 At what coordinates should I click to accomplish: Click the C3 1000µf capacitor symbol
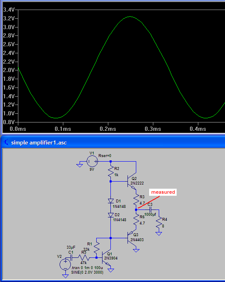point(150,210)
